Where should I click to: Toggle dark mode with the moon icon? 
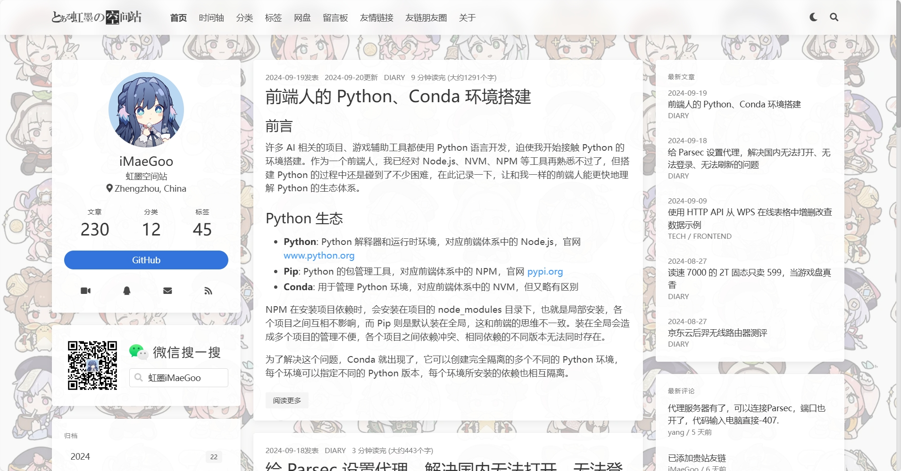click(812, 17)
